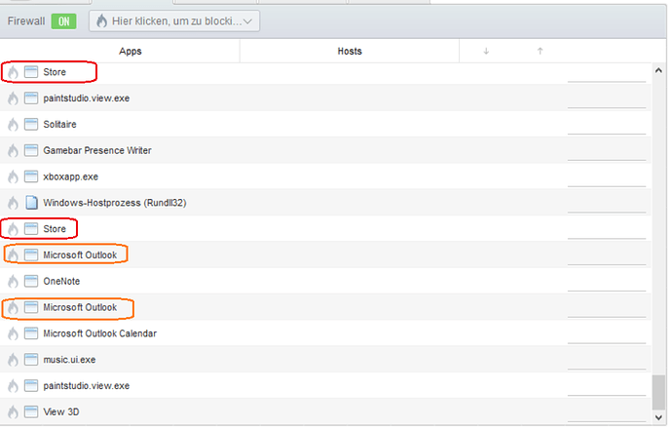This screenshot has height=430, width=672.
Task: Click the Microsoft Outlook Calendar window icon
Action: 31,333
